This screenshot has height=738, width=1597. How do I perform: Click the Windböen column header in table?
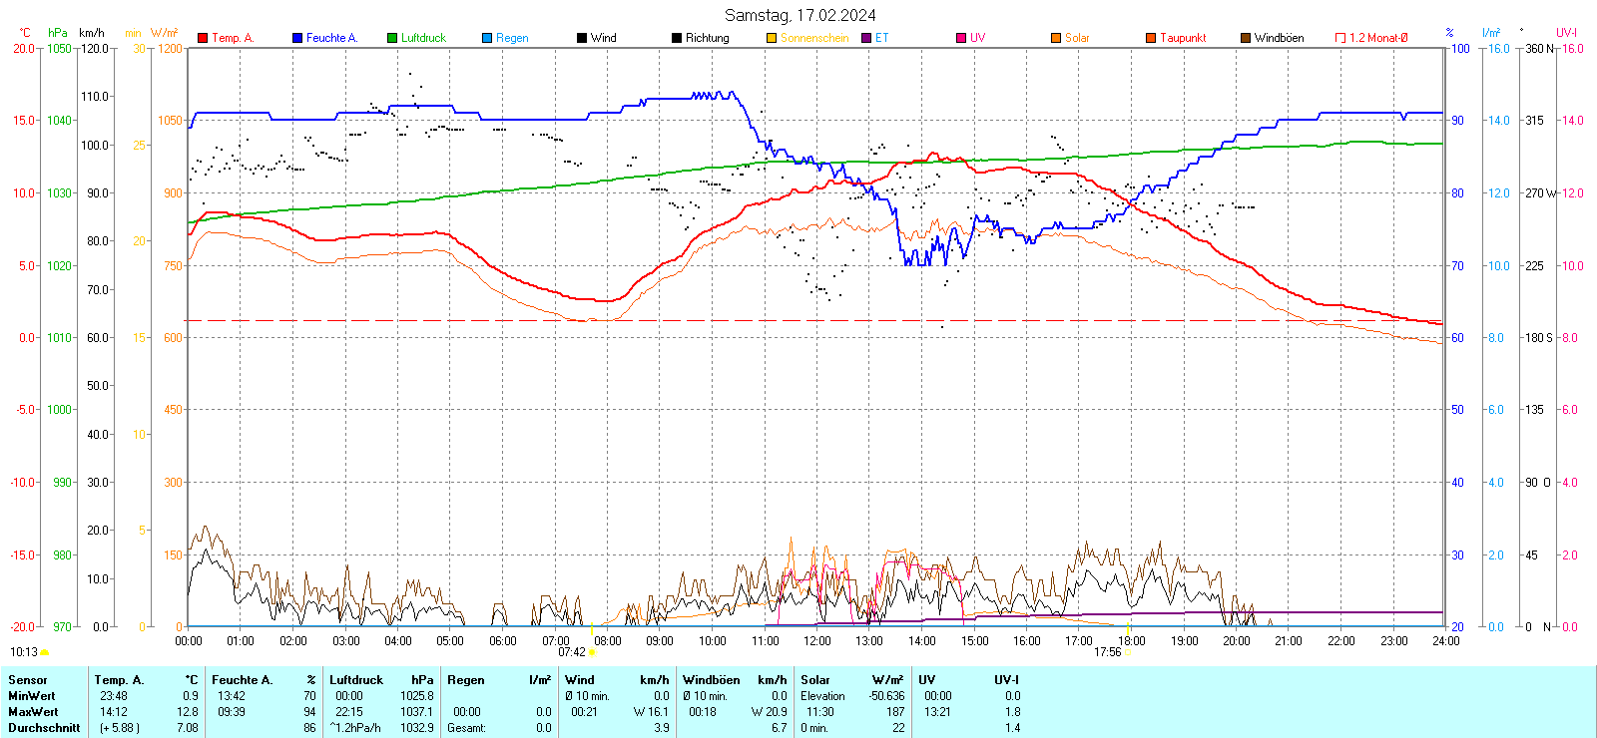coord(711,680)
